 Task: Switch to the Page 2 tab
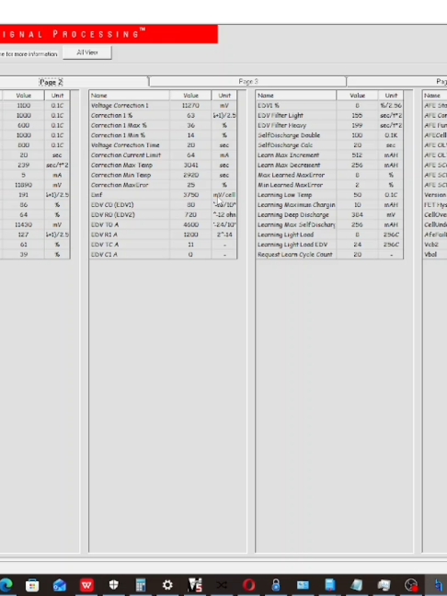(51, 82)
